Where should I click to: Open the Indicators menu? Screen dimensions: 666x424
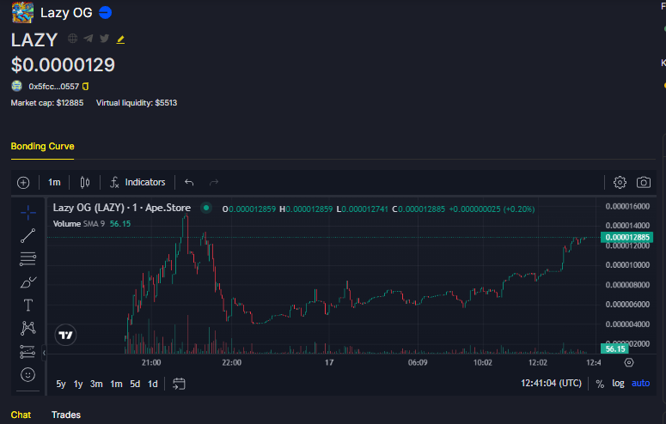[137, 183]
